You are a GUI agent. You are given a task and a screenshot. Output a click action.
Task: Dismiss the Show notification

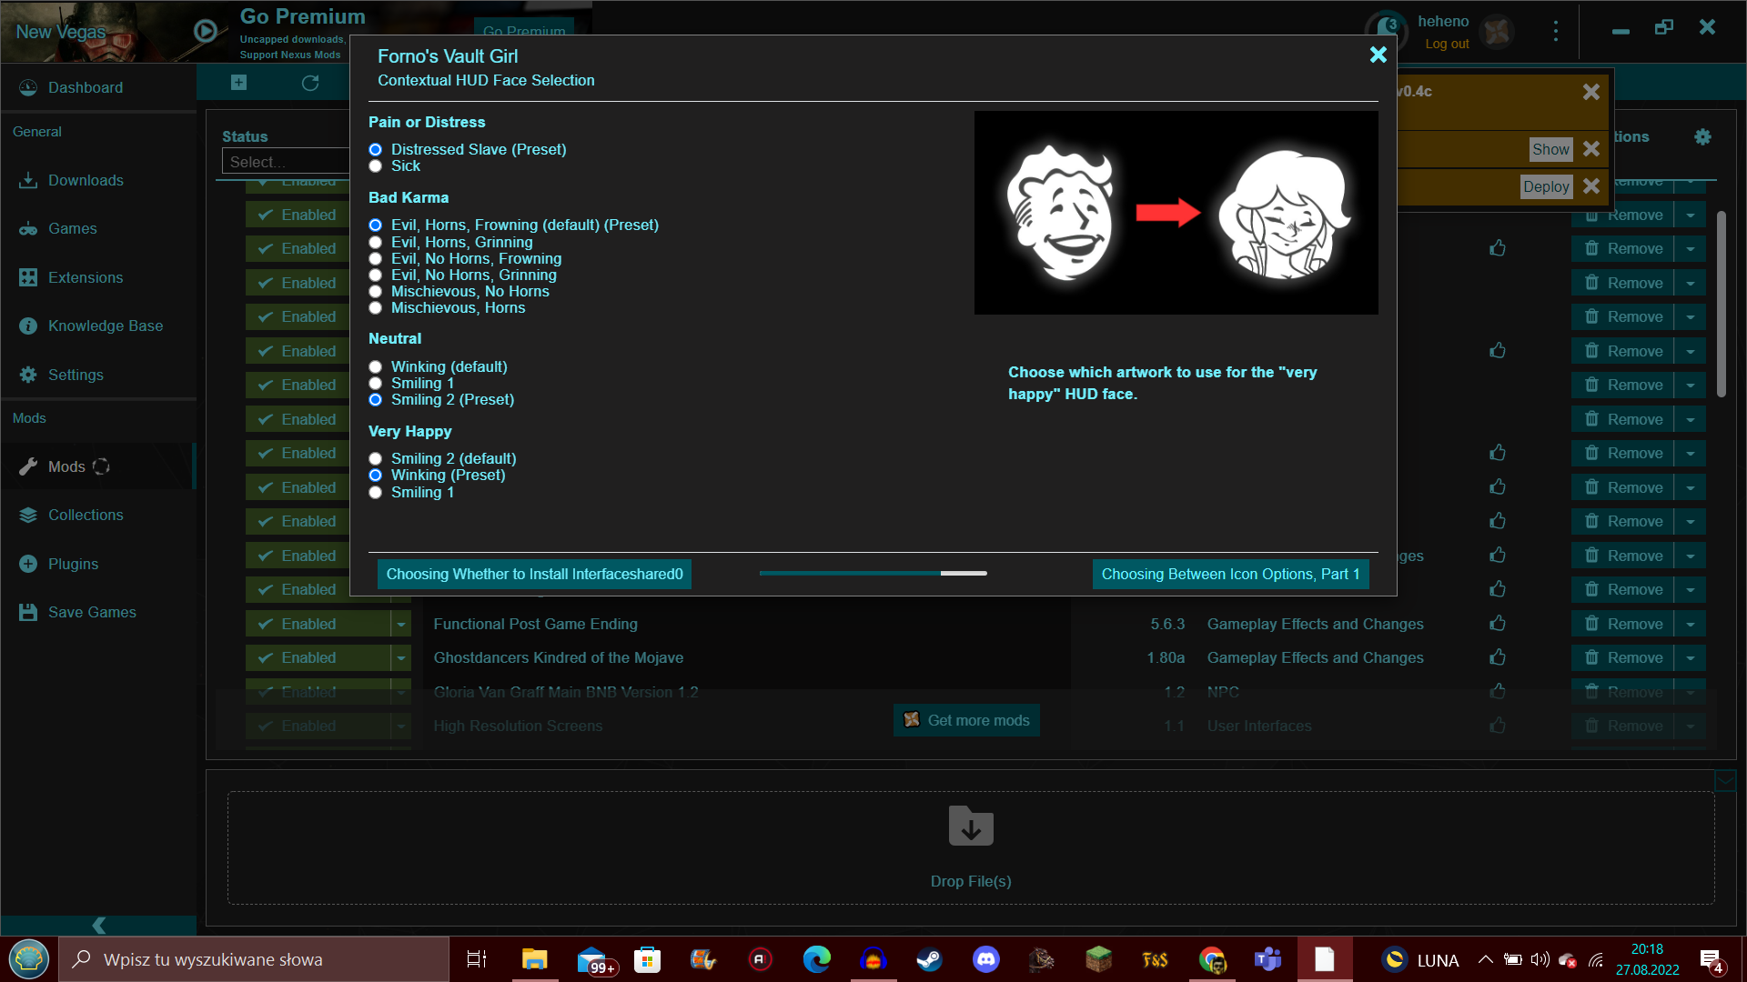1590,149
